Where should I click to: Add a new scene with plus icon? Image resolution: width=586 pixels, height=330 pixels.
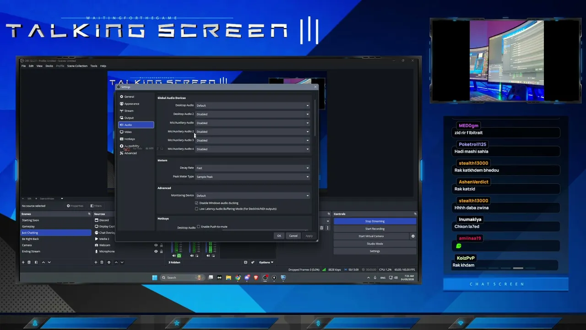tap(23, 262)
